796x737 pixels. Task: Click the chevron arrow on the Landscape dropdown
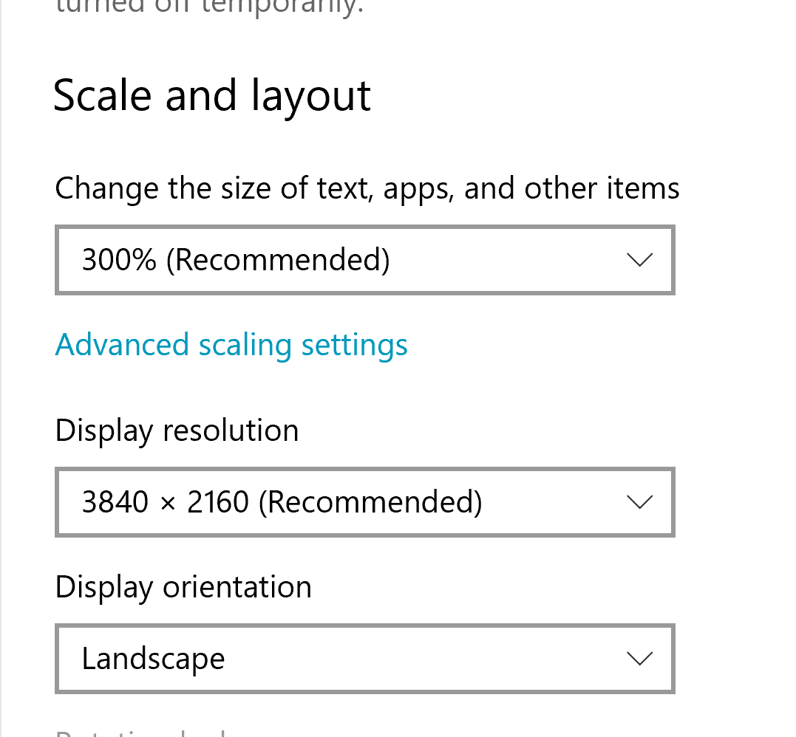coord(639,659)
